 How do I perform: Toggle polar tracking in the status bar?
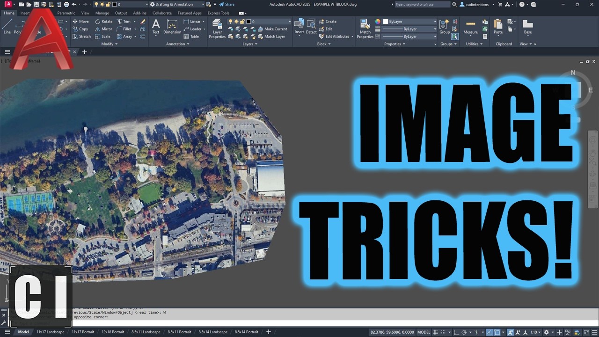click(x=465, y=332)
